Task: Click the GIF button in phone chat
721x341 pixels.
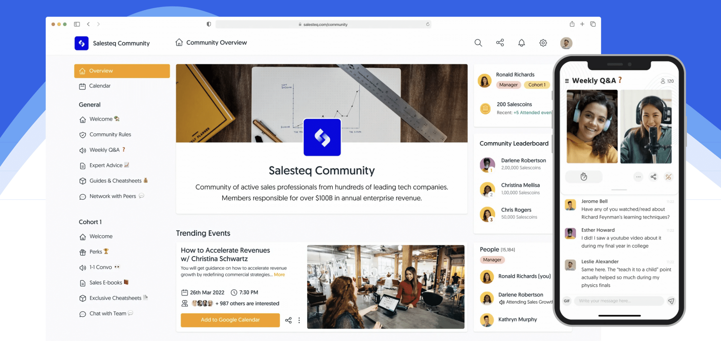Action: tap(567, 301)
